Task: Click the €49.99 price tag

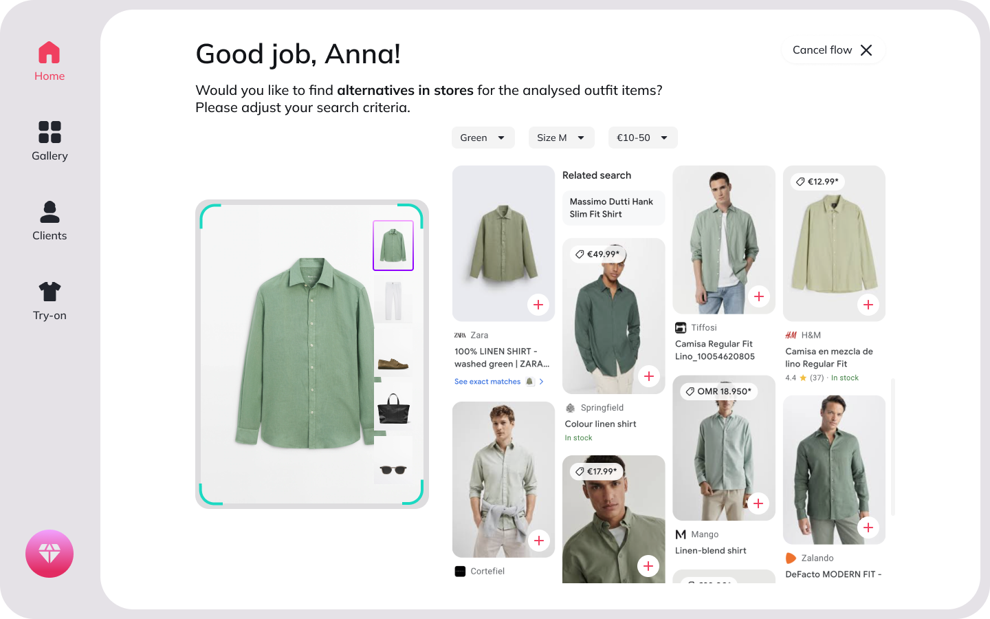Action: pyautogui.click(x=597, y=254)
